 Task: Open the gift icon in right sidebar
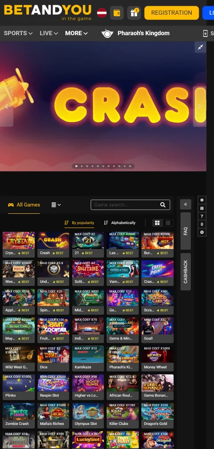202,208
